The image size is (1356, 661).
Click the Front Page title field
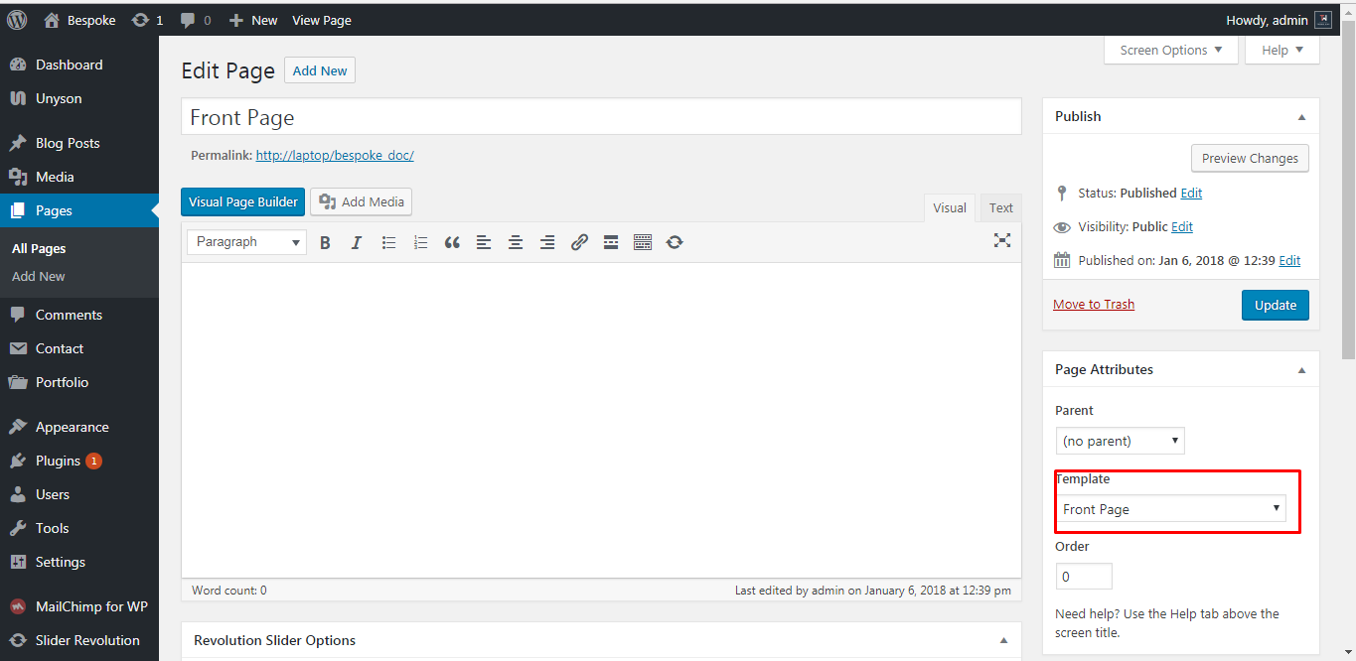pyautogui.click(x=601, y=117)
